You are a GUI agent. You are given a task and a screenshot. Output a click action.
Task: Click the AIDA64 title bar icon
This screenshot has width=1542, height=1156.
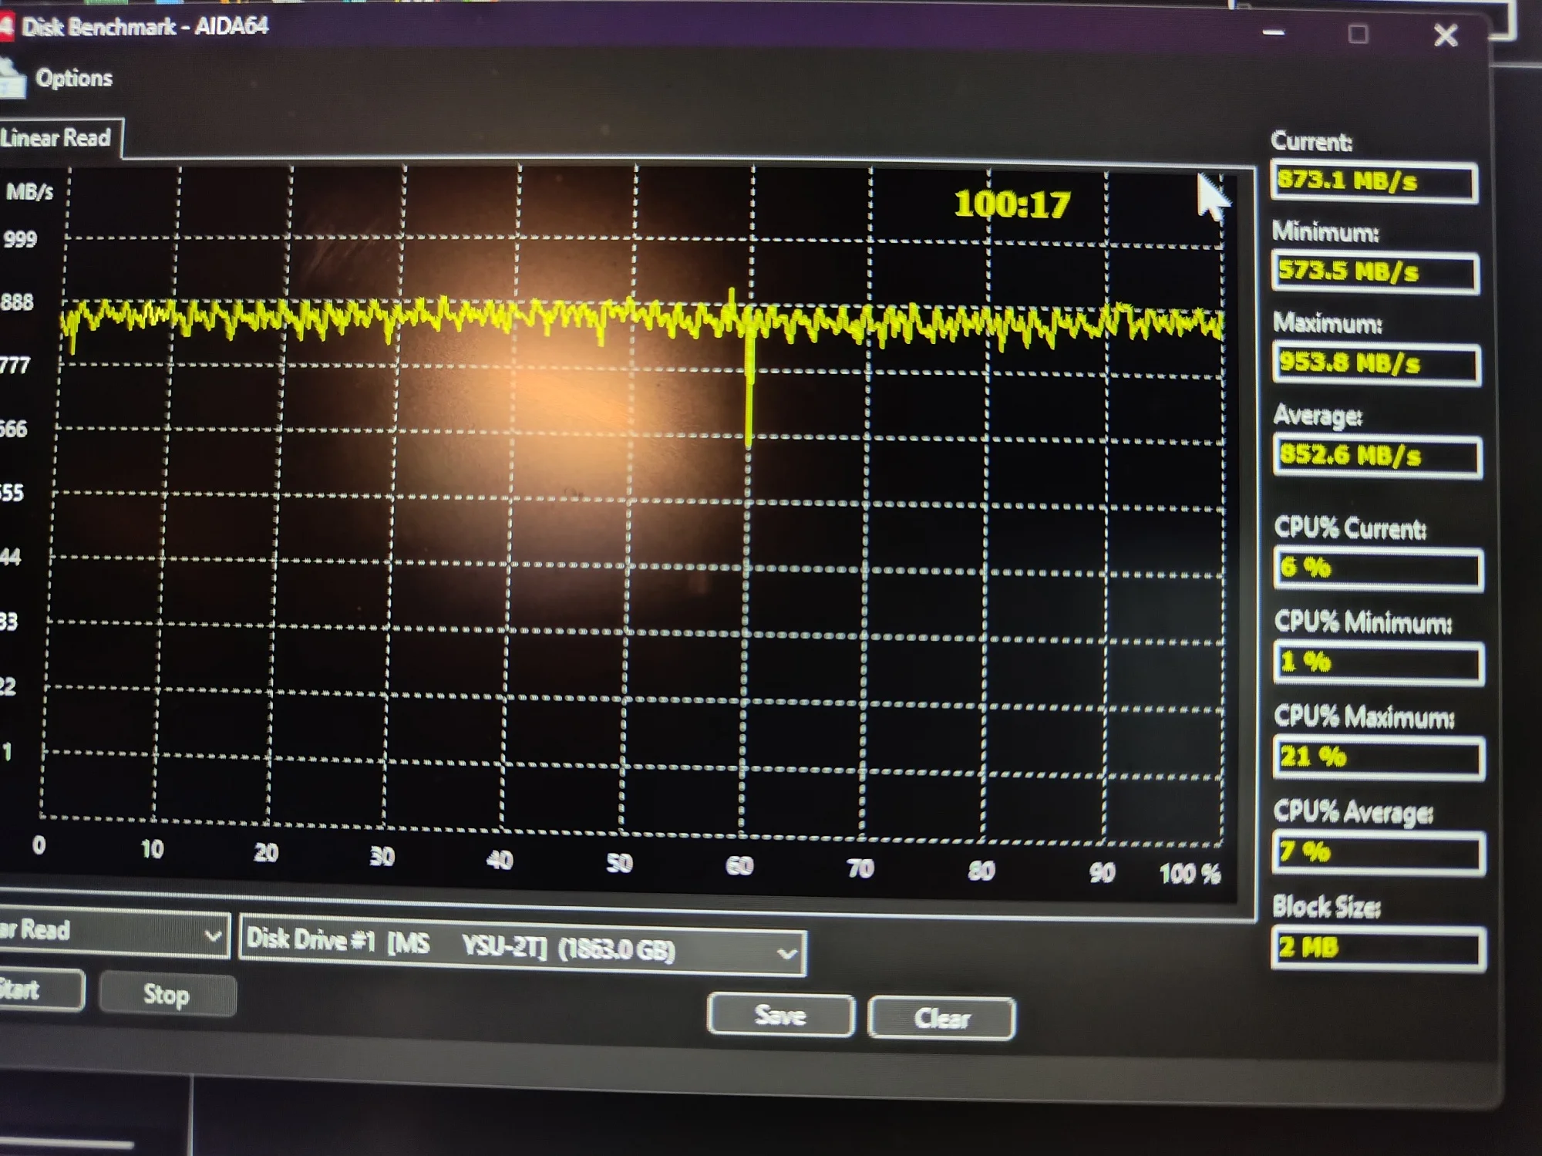click(x=6, y=28)
